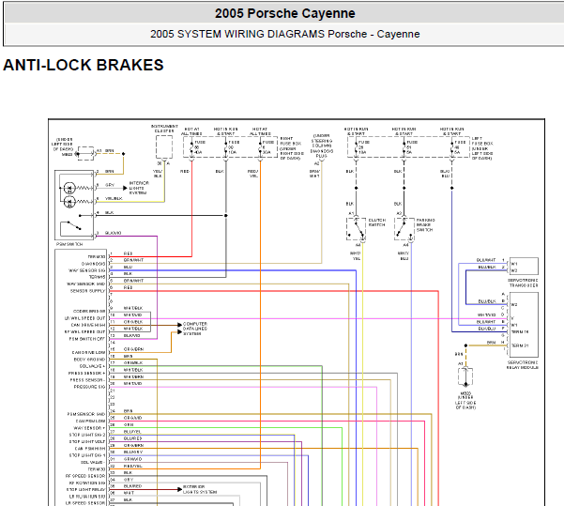The height and width of the screenshot is (506, 564).
Task: Click the 'PSM SENSOR GND' pin label
Action: [86, 414]
